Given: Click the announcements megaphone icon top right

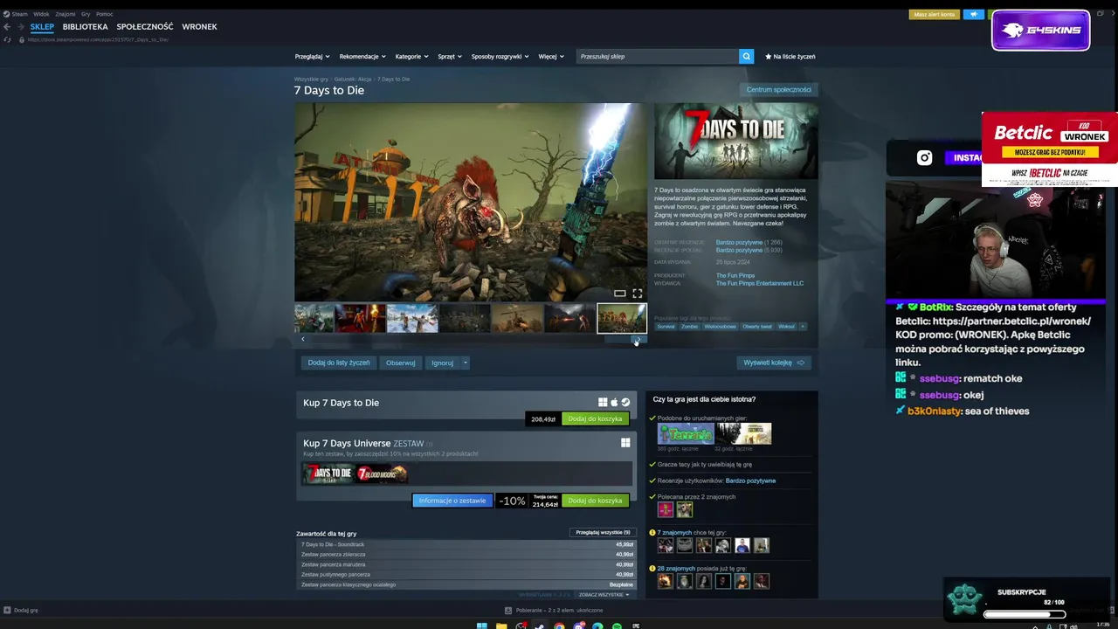Looking at the screenshot, I should pos(973,14).
